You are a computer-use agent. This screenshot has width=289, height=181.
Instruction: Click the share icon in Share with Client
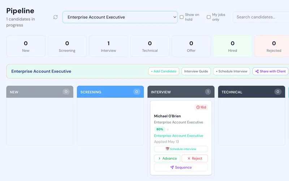(x=257, y=71)
